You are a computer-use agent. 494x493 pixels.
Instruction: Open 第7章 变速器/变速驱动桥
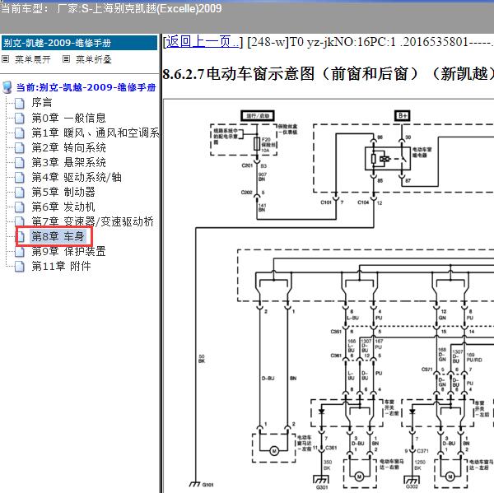pyautogui.click(x=92, y=221)
